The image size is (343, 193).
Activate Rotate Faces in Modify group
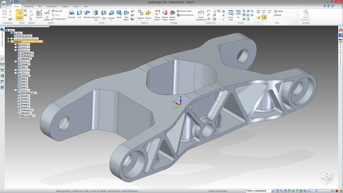[165, 15]
